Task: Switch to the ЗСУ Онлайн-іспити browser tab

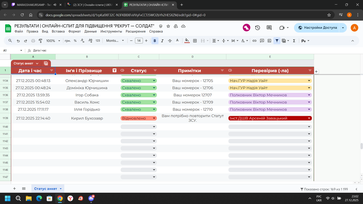Action: coord(93,5)
